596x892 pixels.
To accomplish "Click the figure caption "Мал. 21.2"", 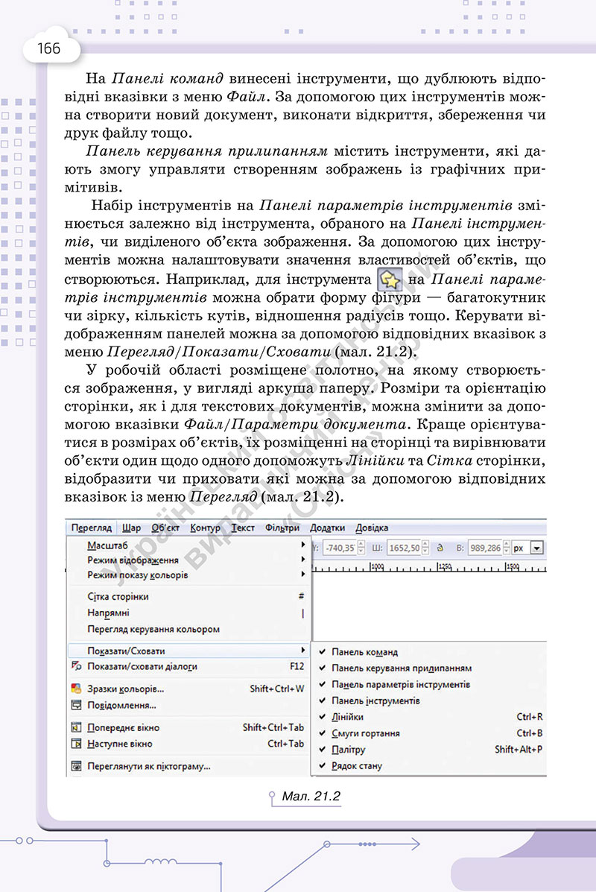I will (311, 797).
